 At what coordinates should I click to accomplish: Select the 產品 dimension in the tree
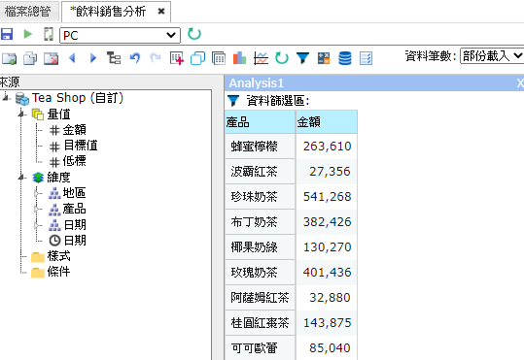coord(75,209)
